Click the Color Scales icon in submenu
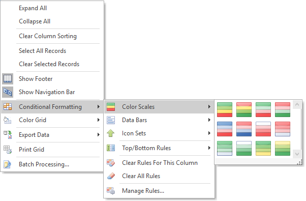 pyautogui.click(x=111, y=107)
